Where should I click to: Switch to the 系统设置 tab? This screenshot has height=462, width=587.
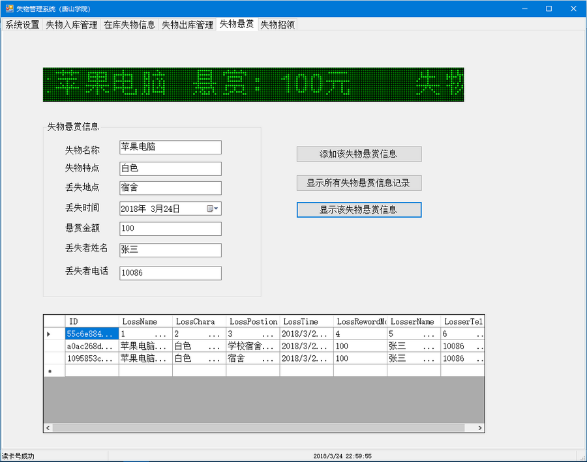click(x=22, y=25)
